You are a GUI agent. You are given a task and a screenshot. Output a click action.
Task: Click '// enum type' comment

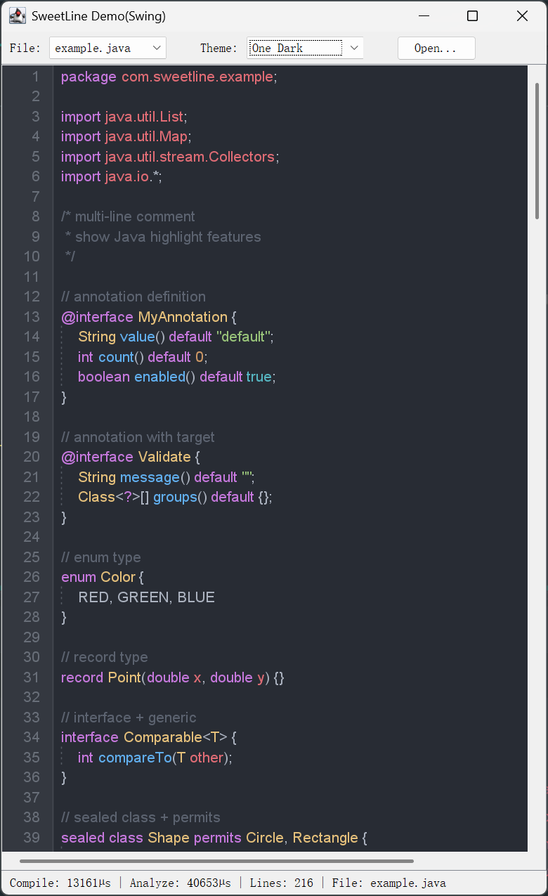101,557
